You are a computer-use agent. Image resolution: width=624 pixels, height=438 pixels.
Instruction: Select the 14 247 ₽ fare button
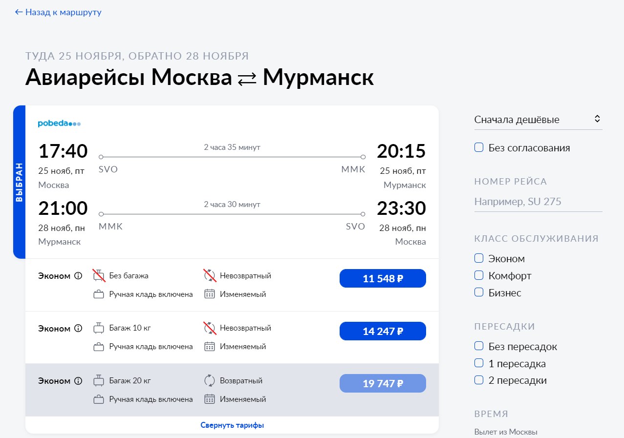click(383, 331)
